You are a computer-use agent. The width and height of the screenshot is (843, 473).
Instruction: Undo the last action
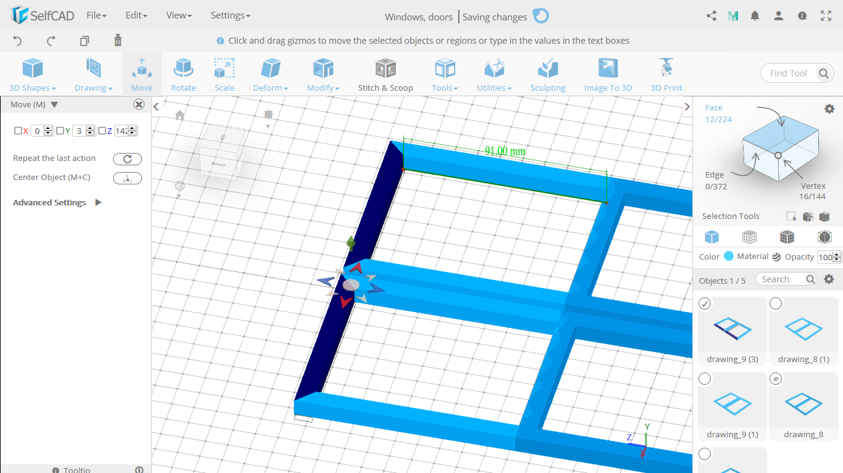pyautogui.click(x=17, y=41)
